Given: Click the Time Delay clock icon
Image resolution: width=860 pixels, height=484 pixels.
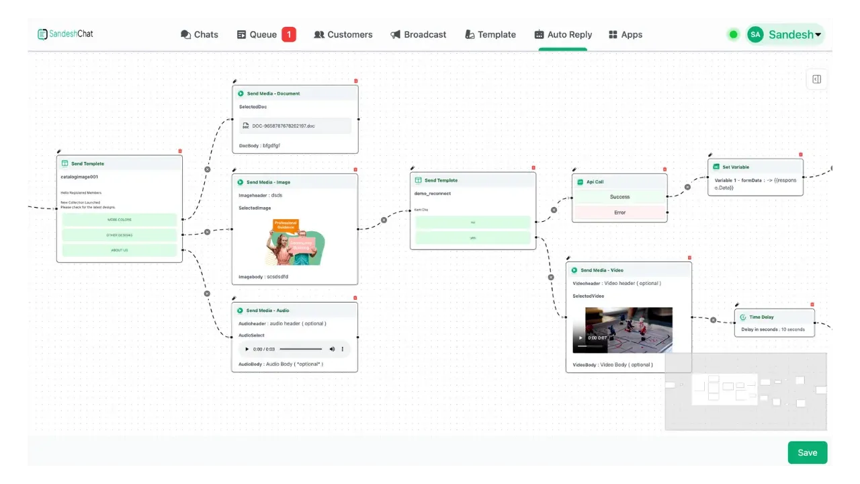Looking at the screenshot, I should 743,317.
